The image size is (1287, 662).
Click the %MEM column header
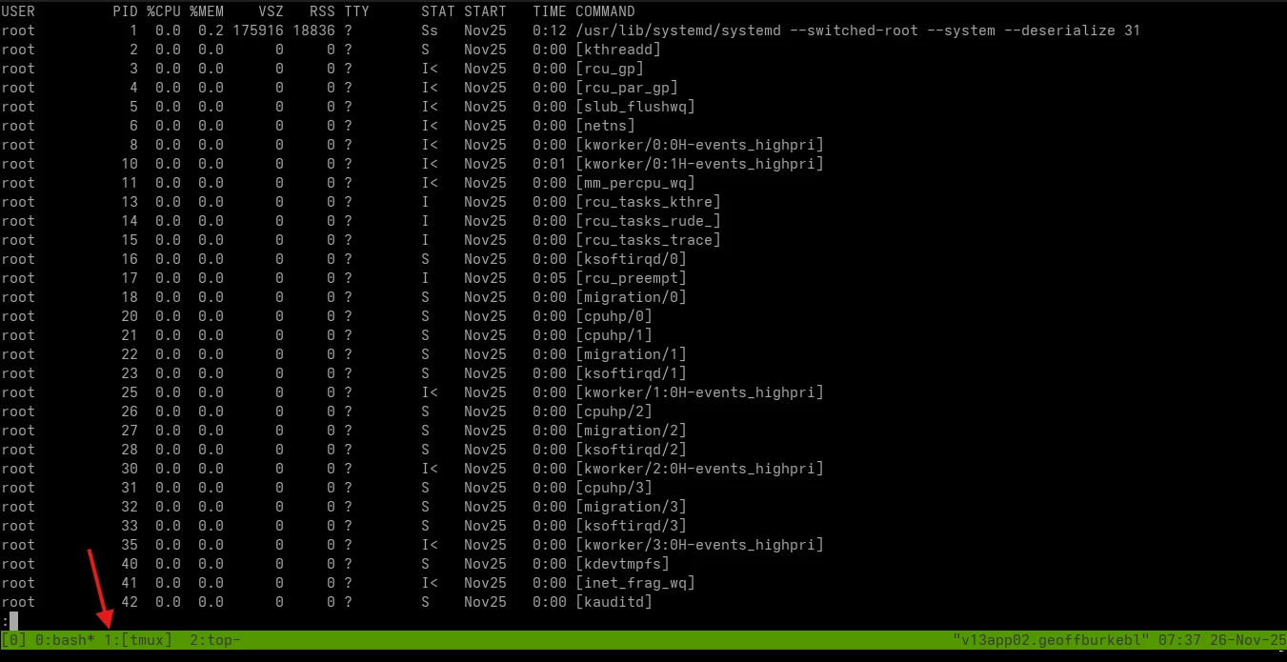click(x=207, y=11)
